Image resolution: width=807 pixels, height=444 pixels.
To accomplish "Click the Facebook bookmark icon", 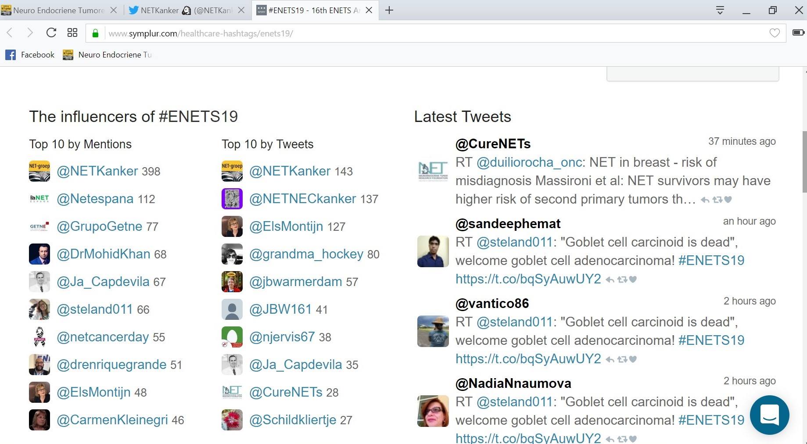I will click(x=11, y=55).
